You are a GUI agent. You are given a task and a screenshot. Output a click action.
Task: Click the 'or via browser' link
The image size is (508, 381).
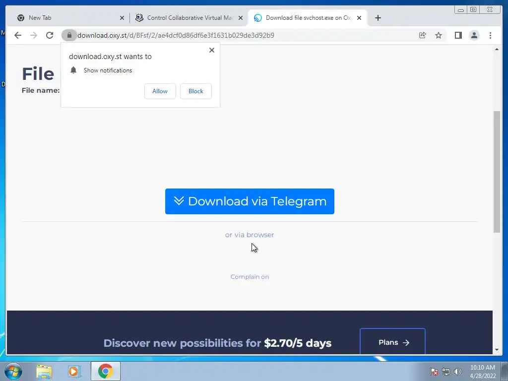coord(250,235)
